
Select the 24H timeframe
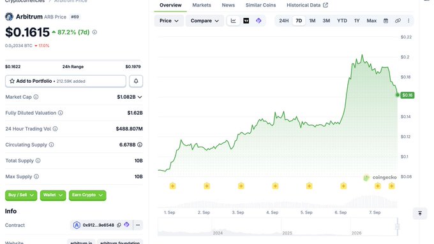click(284, 21)
